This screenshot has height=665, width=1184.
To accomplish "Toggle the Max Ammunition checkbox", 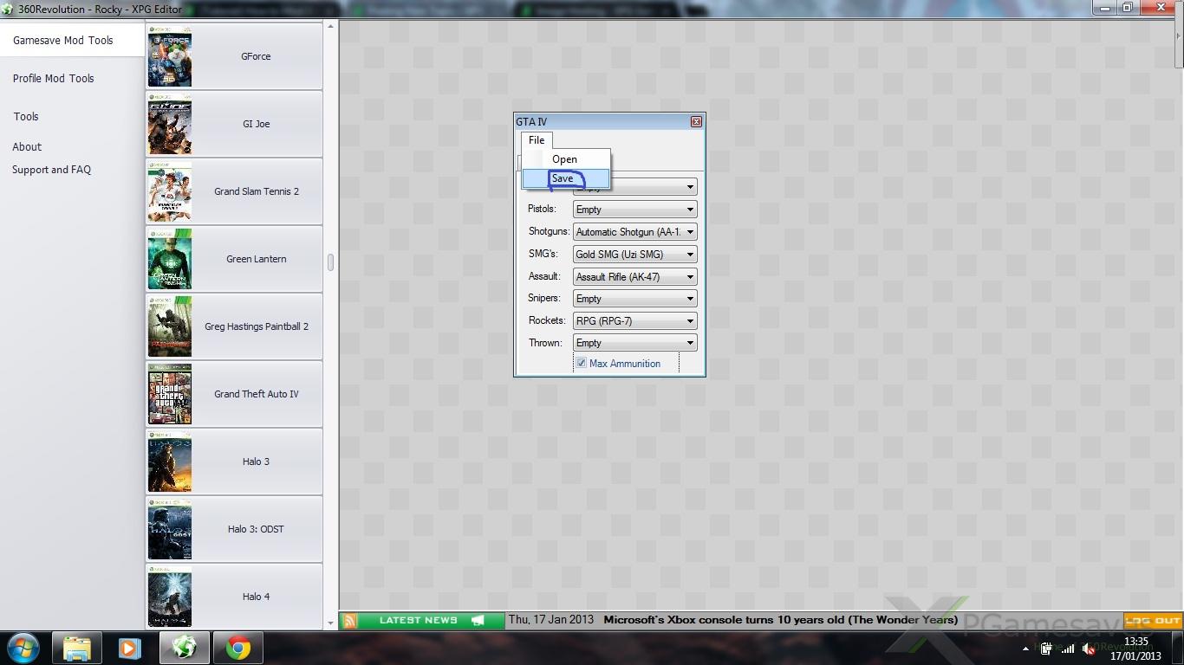I will tap(582, 364).
